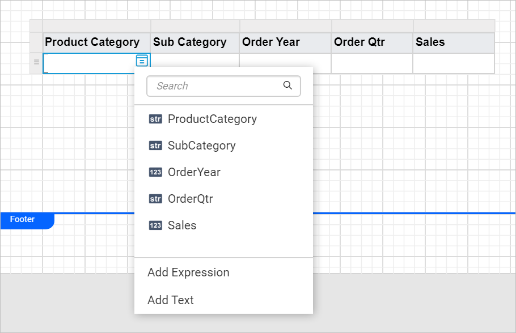Viewport: 516px width, 333px height.
Task: Select the Product Category header cell
Action: click(96, 42)
